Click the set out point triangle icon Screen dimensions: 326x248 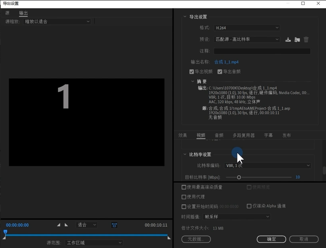coord(66,225)
